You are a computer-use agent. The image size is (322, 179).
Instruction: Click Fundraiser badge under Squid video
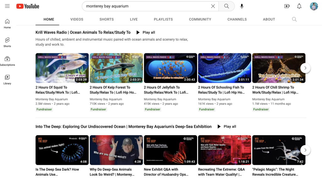pos(44,109)
